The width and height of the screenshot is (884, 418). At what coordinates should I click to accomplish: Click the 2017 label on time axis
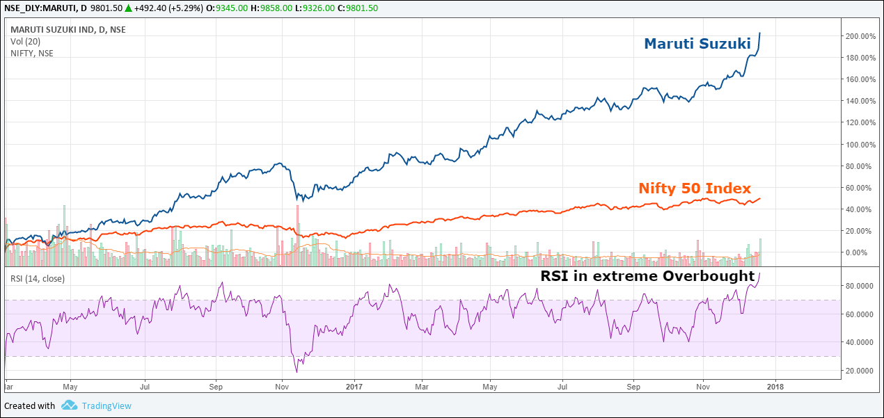coord(354,385)
